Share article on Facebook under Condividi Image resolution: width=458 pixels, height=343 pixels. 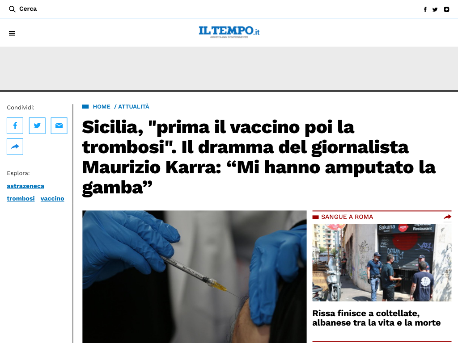pos(15,125)
